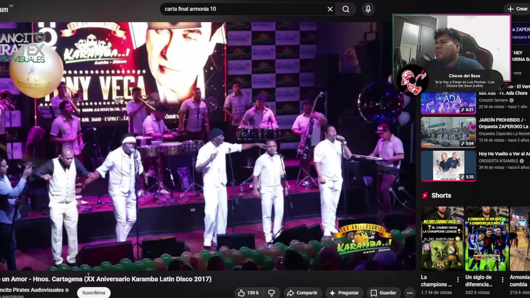This screenshot has height=298, width=530.
Task: Open the Mix Ada video thumbnail
Action: [448, 103]
